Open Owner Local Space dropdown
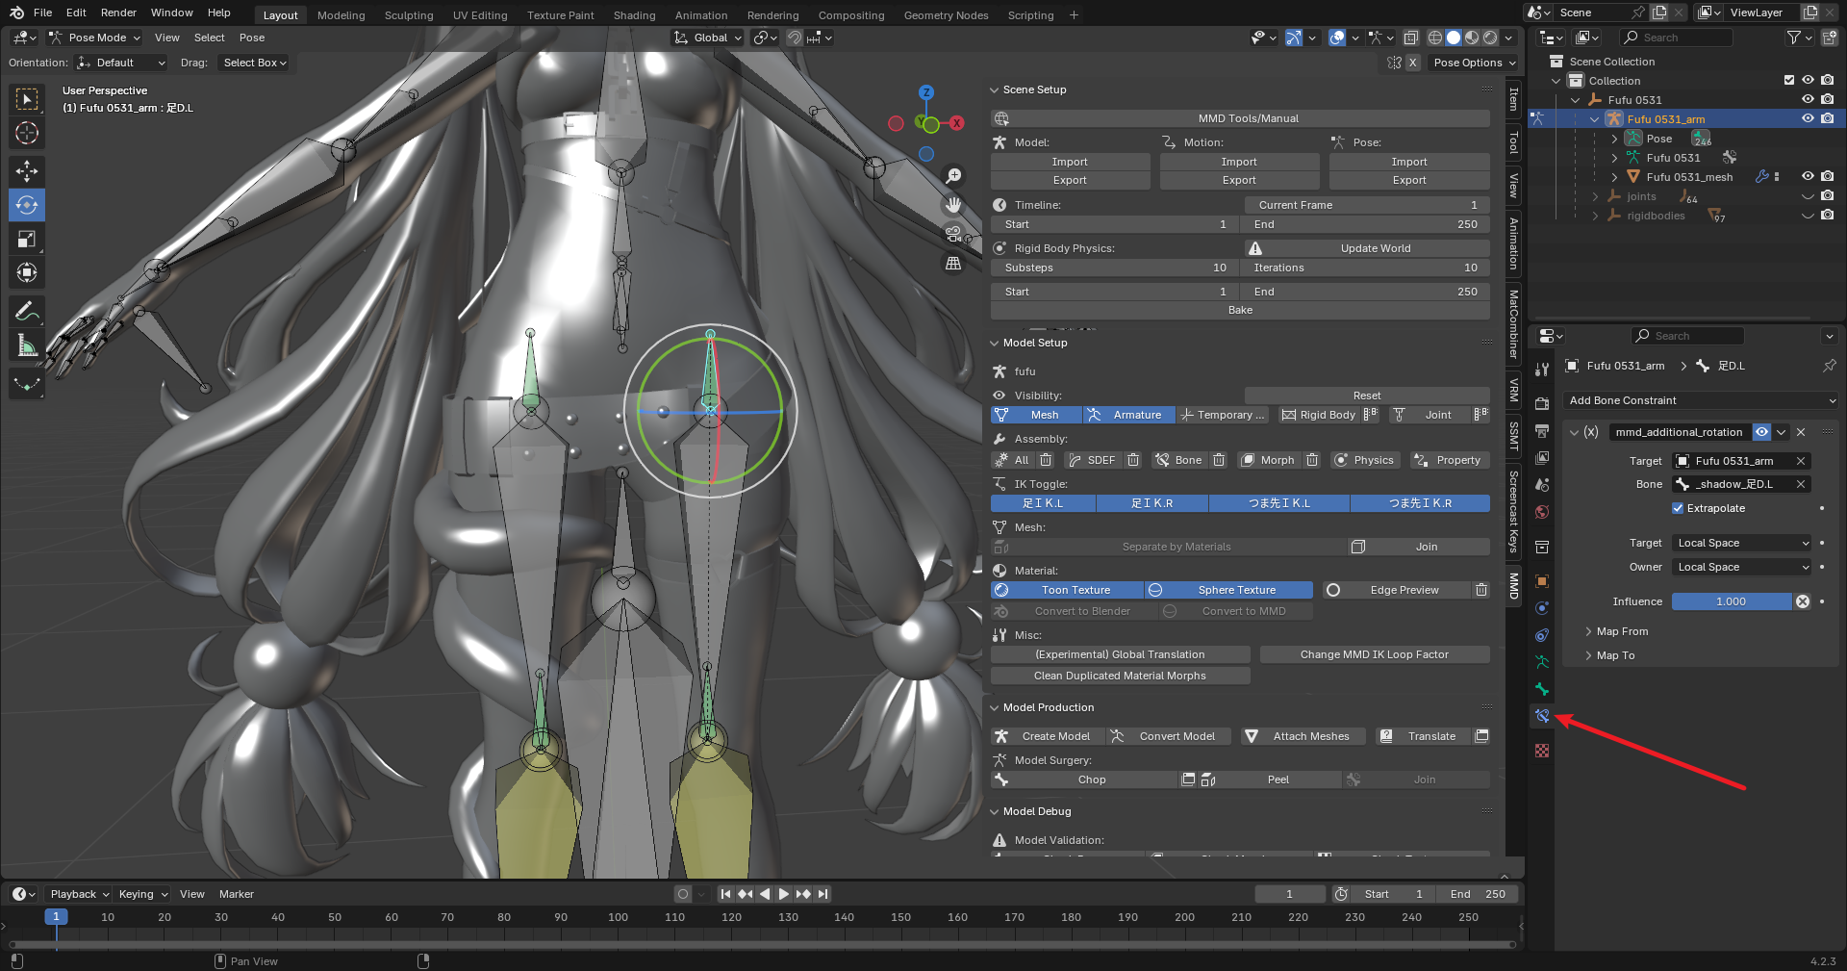The height and width of the screenshot is (971, 1847). 1742,567
